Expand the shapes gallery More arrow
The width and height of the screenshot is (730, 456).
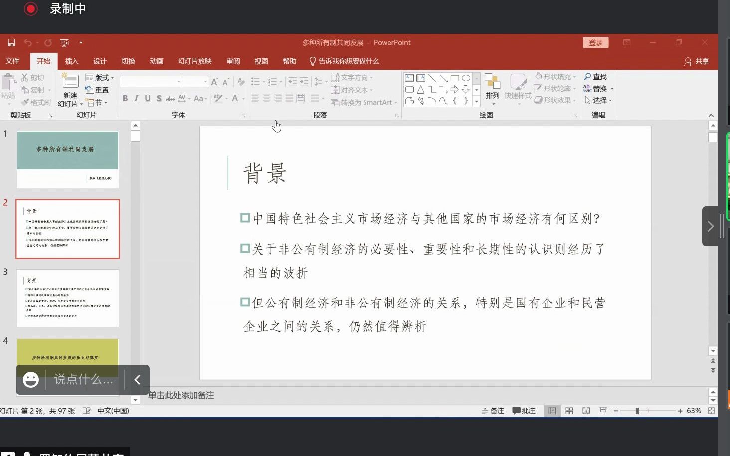coord(477,101)
